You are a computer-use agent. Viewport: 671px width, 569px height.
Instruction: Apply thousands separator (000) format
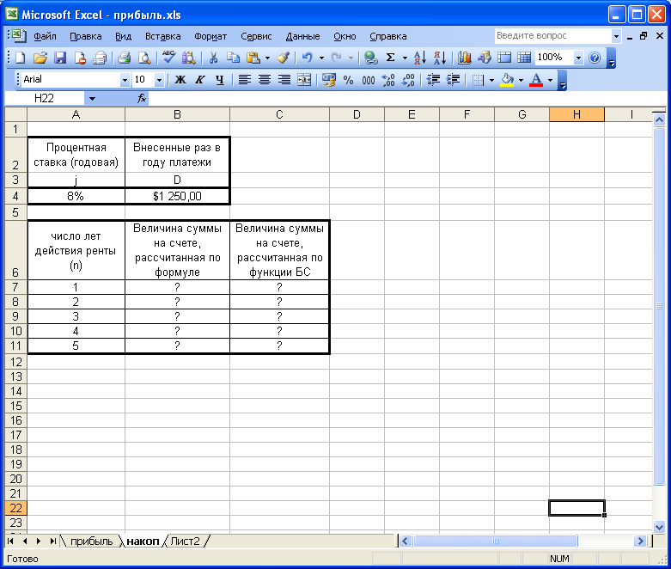(368, 80)
